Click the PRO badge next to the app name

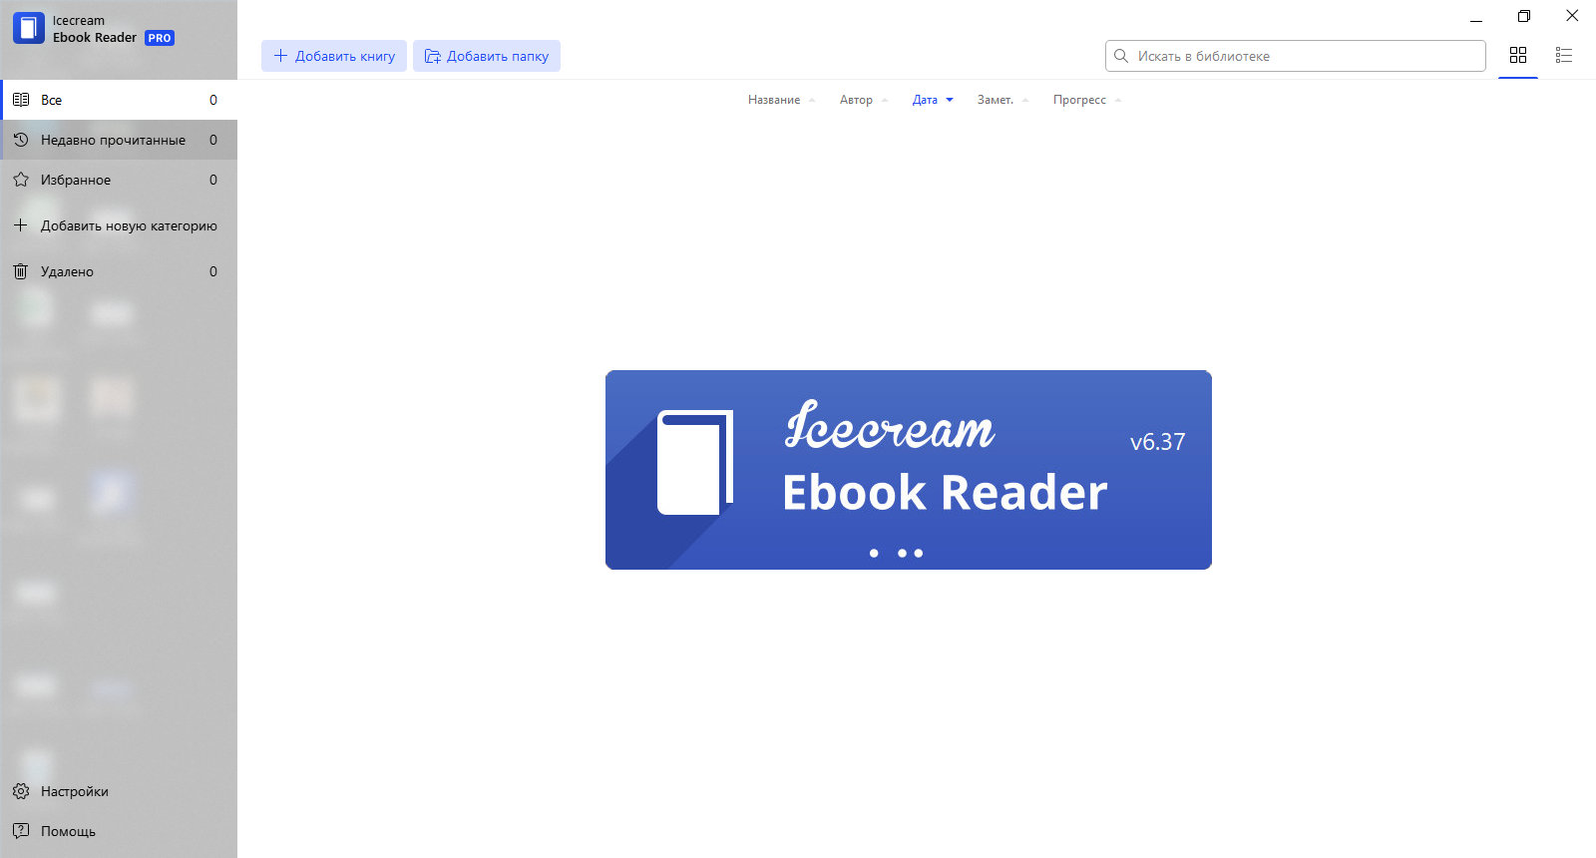(x=160, y=38)
